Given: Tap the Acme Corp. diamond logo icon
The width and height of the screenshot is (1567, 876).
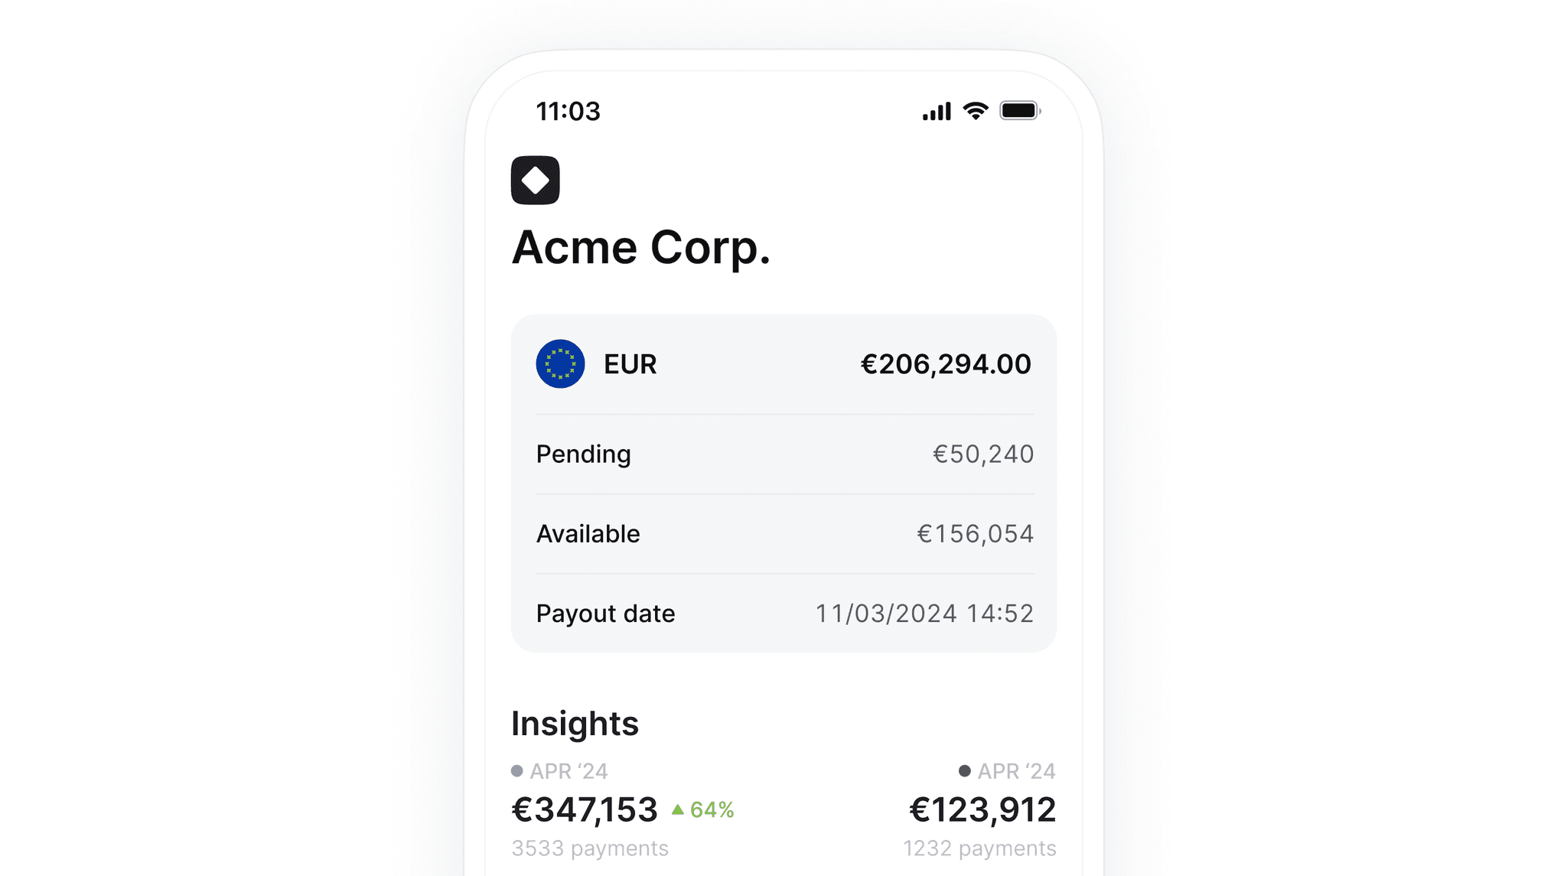Looking at the screenshot, I should pos(535,181).
